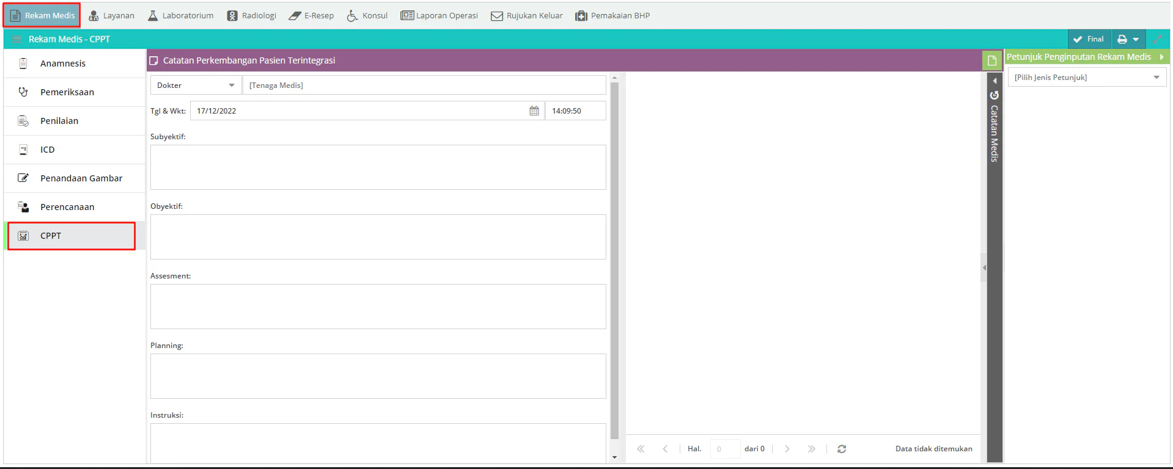The height and width of the screenshot is (469, 1173).
Task: Open the Laboratorium tab
Action: [180, 15]
